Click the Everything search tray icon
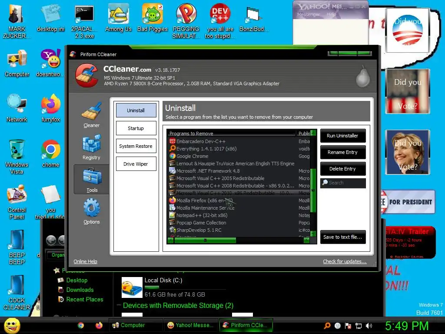Image resolution: width=445 pixels, height=334 pixels. coord(327,326)
